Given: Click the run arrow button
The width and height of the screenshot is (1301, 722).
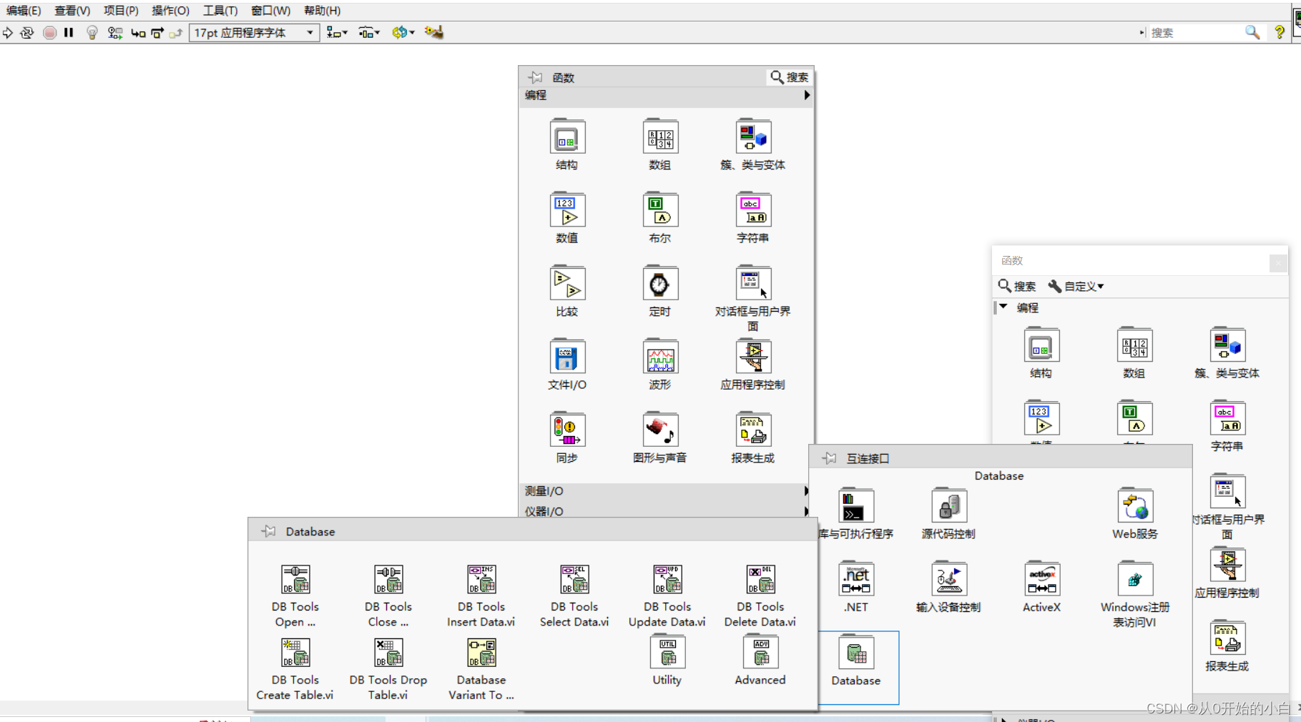Looking at the screenshot, I should pos(8,32).
